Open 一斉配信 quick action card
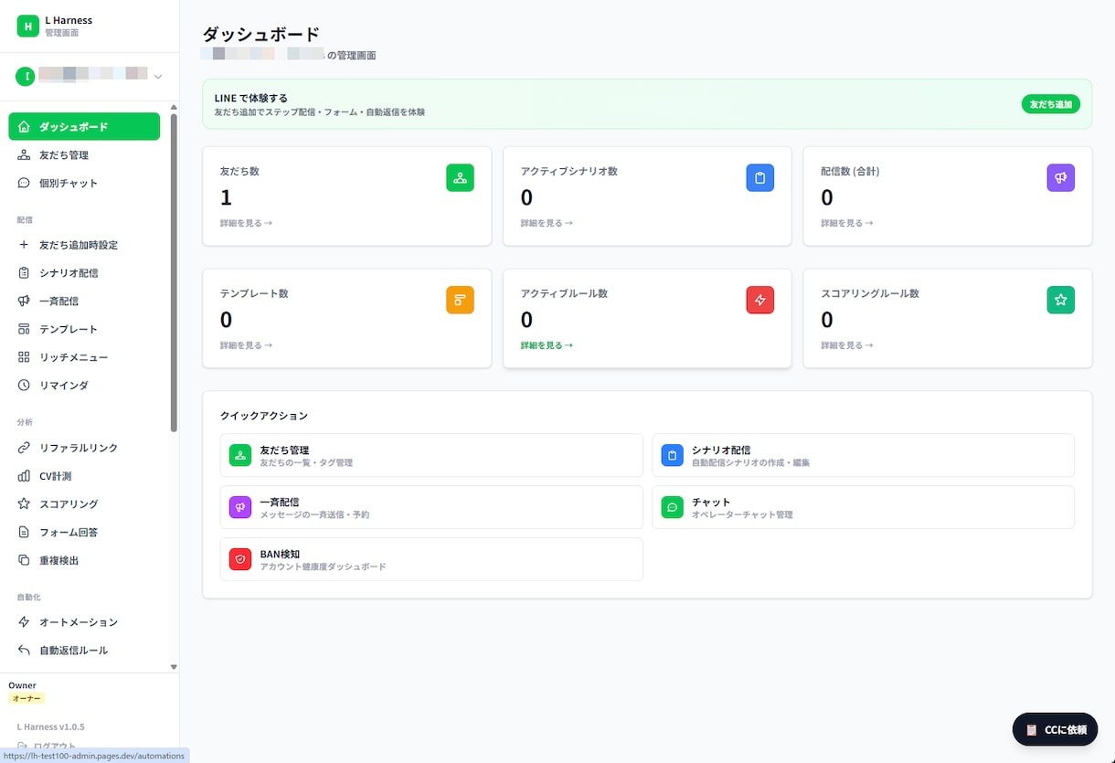This screenshot has height=763, width=1115. pos(431,507)
